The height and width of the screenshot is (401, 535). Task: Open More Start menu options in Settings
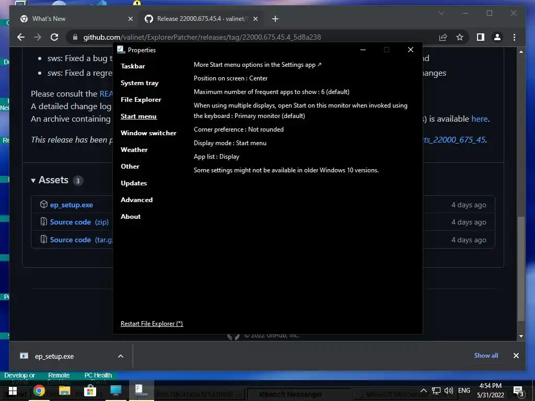(x=258, y=65)
